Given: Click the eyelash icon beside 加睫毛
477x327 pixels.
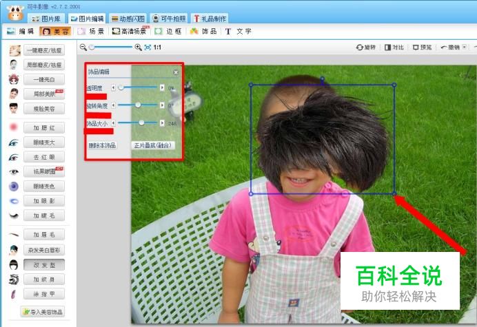Looking at the screenshot, I should [14, 215].
